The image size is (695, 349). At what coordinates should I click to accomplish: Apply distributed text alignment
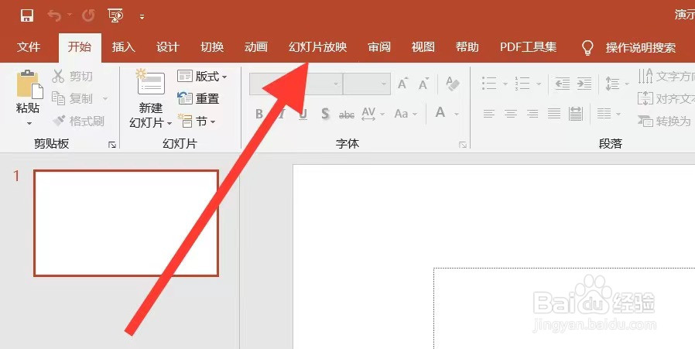point(575,114)
